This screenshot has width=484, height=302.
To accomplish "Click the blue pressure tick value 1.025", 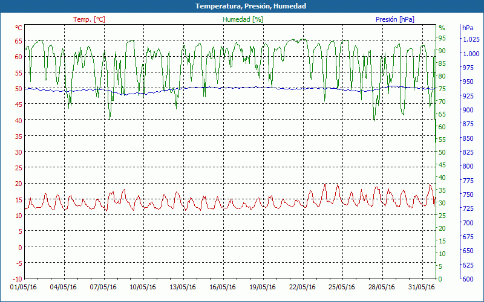I will coord(471,39).
